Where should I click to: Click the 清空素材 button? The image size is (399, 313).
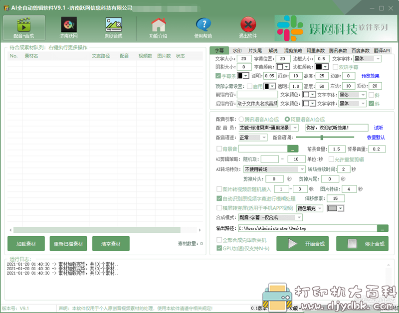coord(111,244)
